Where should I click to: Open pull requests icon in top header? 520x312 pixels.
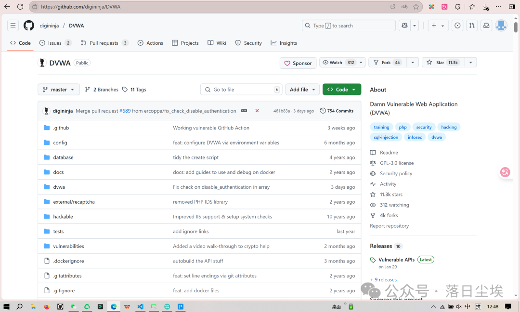472,26
